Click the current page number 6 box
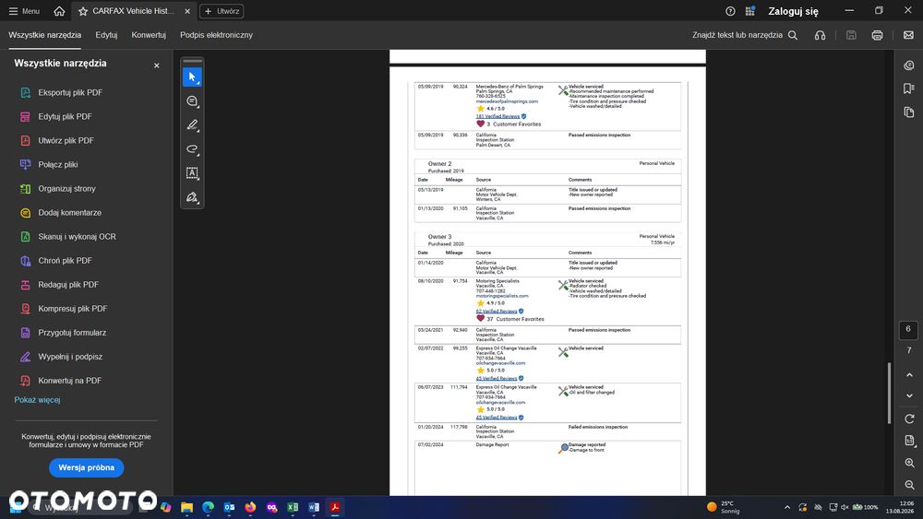Screen dimensions: 923x519 point(908,330)
